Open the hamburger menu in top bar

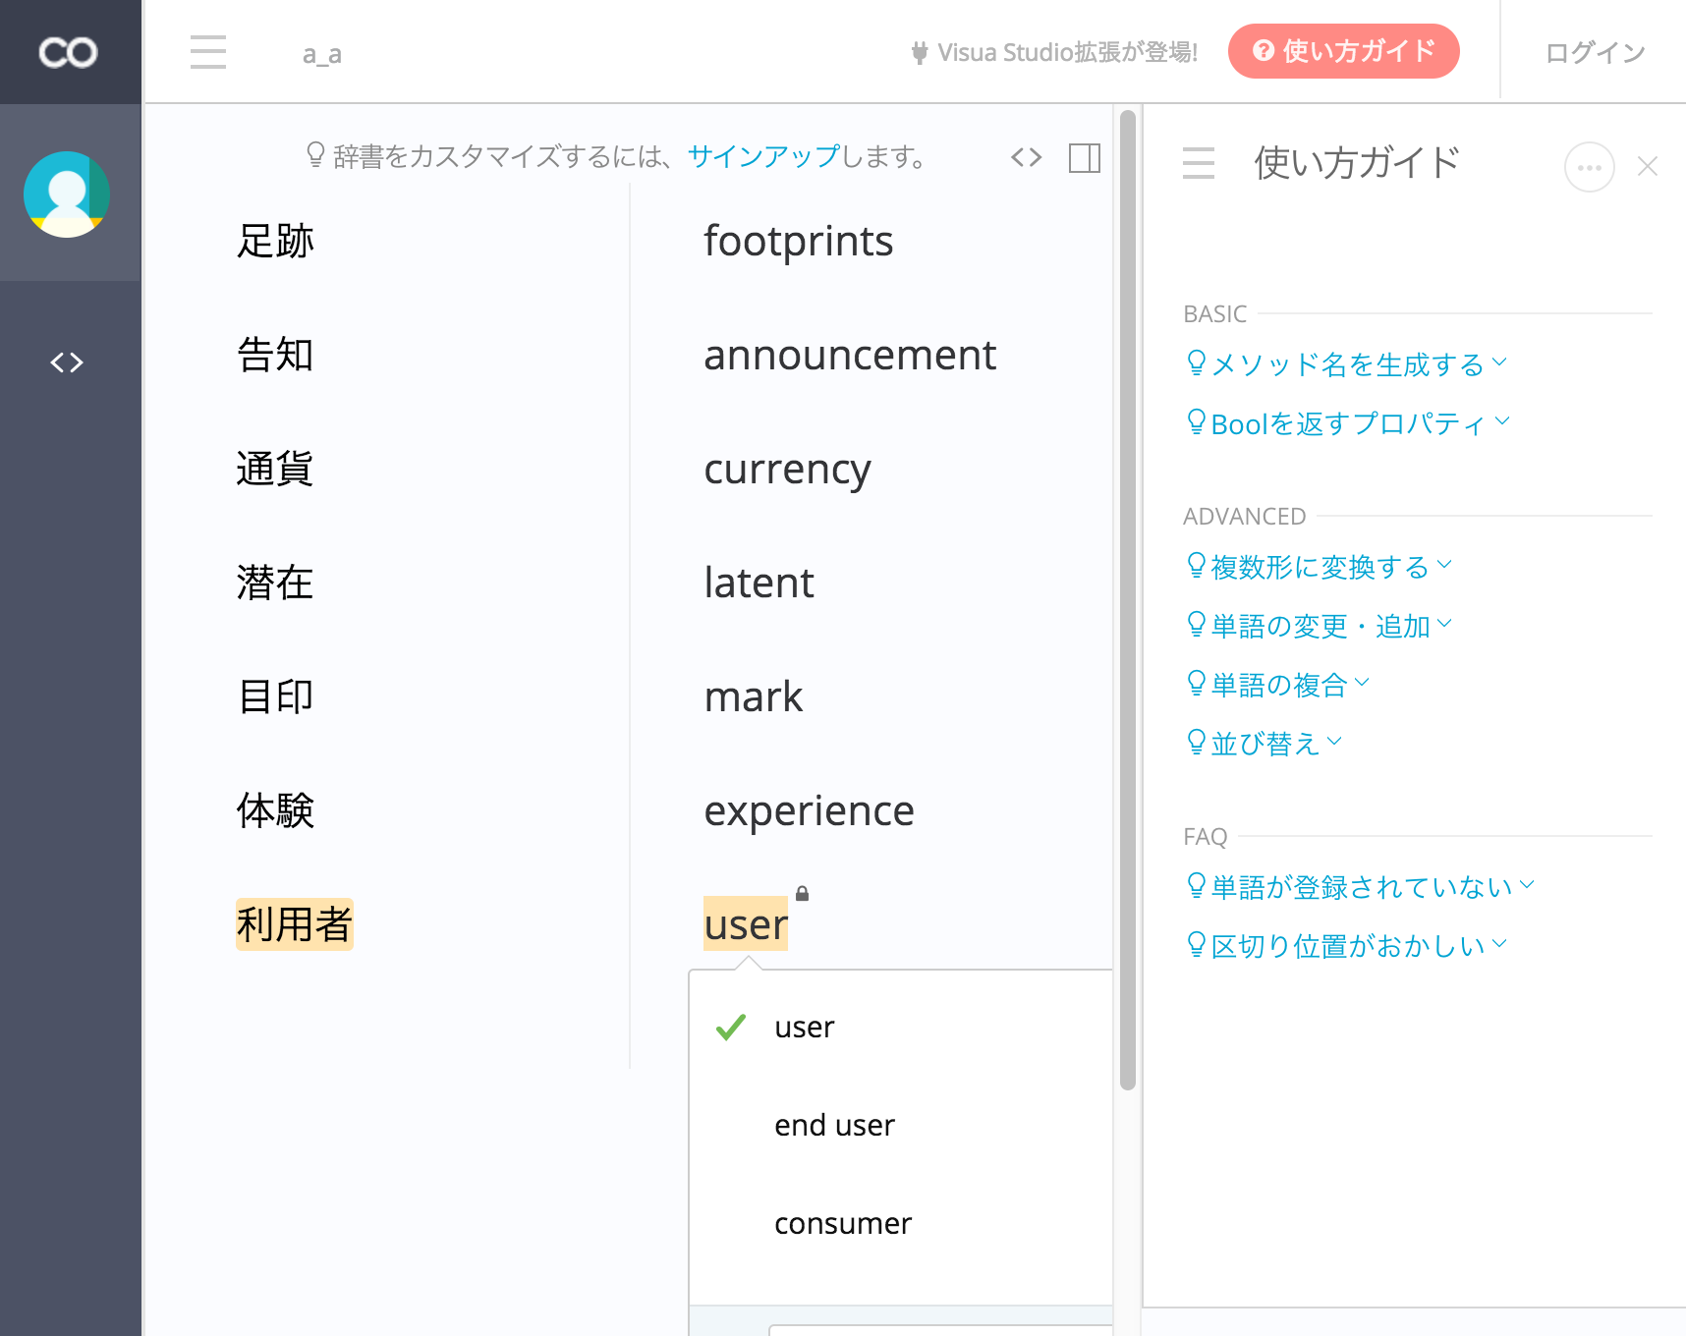pos(208,52)
